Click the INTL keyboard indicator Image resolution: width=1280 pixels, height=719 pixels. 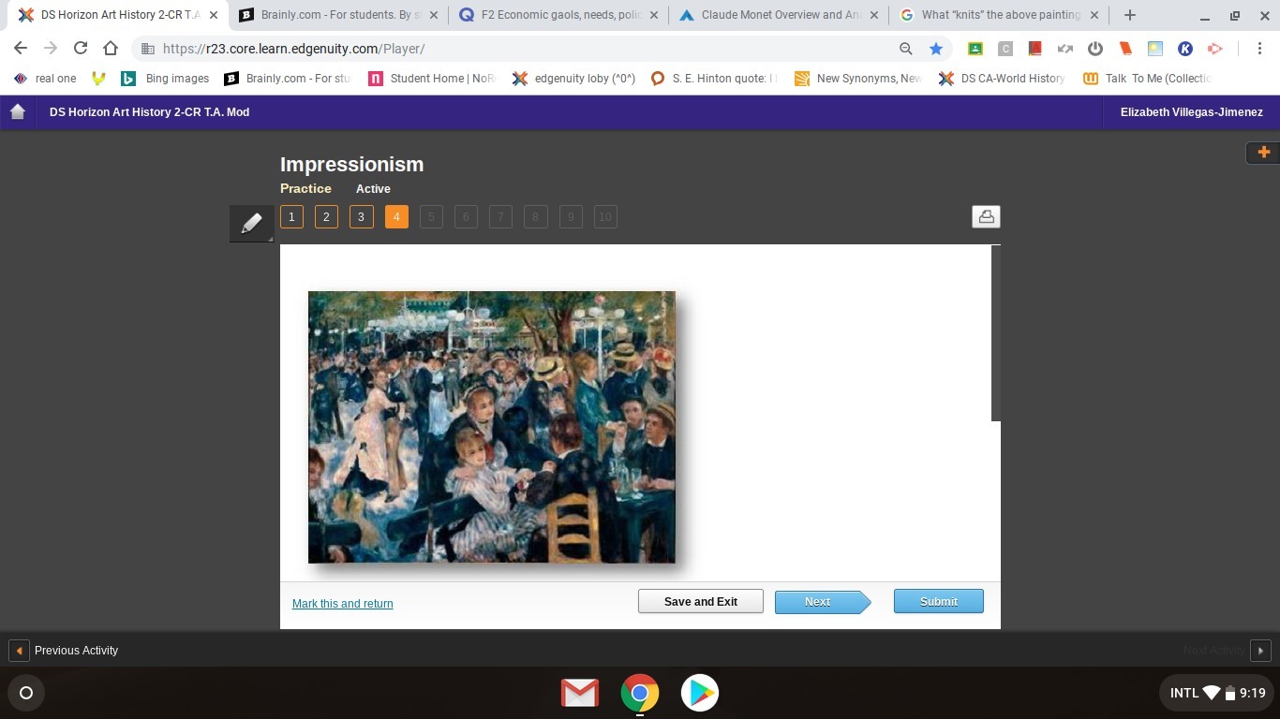point(1183,693)
